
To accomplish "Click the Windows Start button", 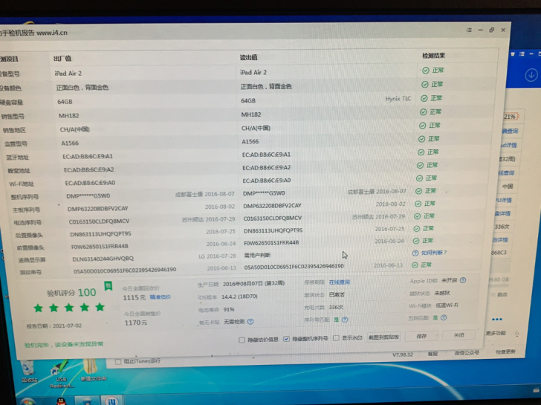I will click(x=27, y=401).
